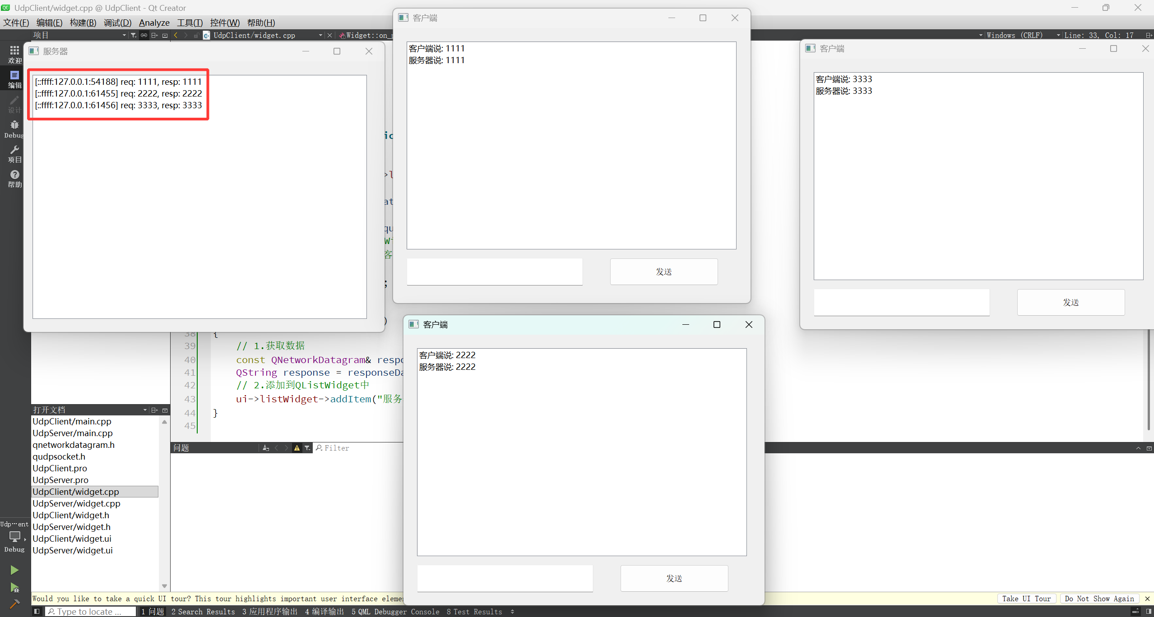Click the open documents list scrollbar down arrow

(164, 586)
